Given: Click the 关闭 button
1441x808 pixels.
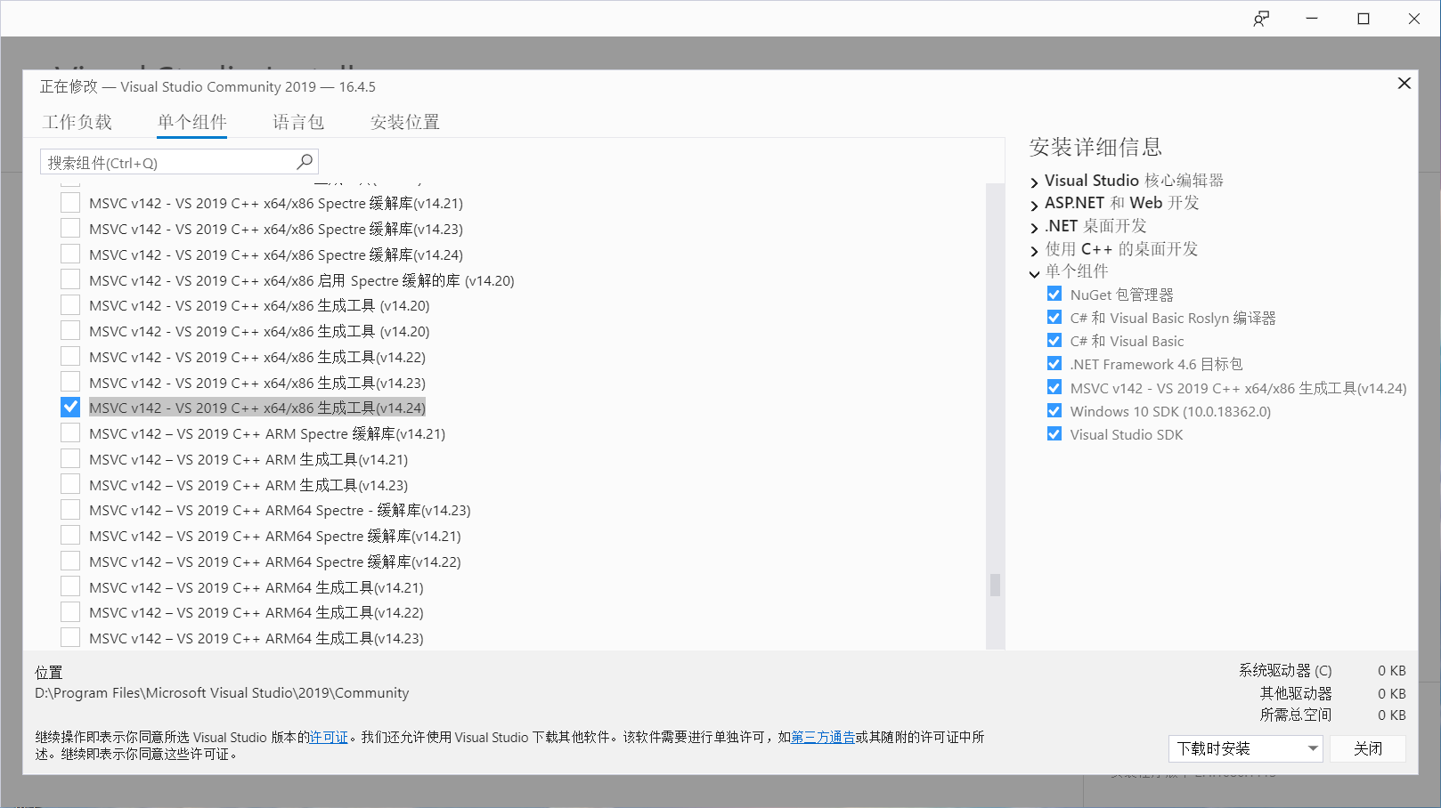Looking at the screenshot, I should [1368, 748].
